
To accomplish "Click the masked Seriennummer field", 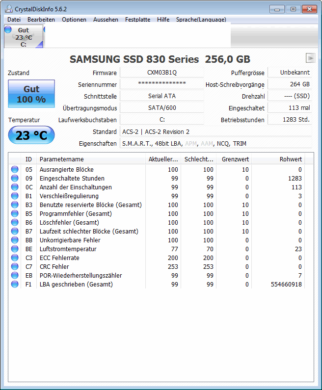I will tap(162, 84).
